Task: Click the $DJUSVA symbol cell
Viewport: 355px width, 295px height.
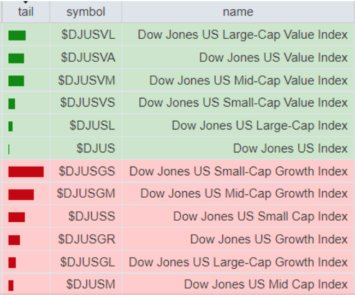Action: tap(88, 58)
